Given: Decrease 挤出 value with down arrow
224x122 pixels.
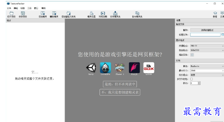Looking at the screenshot, I should pyautogui.click(x=199, y=84).
